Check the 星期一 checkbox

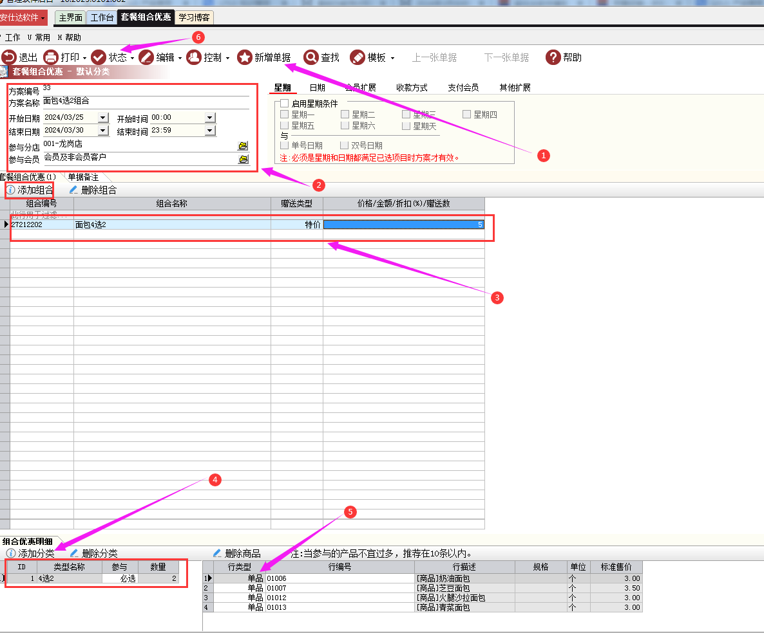pos(285,115)
